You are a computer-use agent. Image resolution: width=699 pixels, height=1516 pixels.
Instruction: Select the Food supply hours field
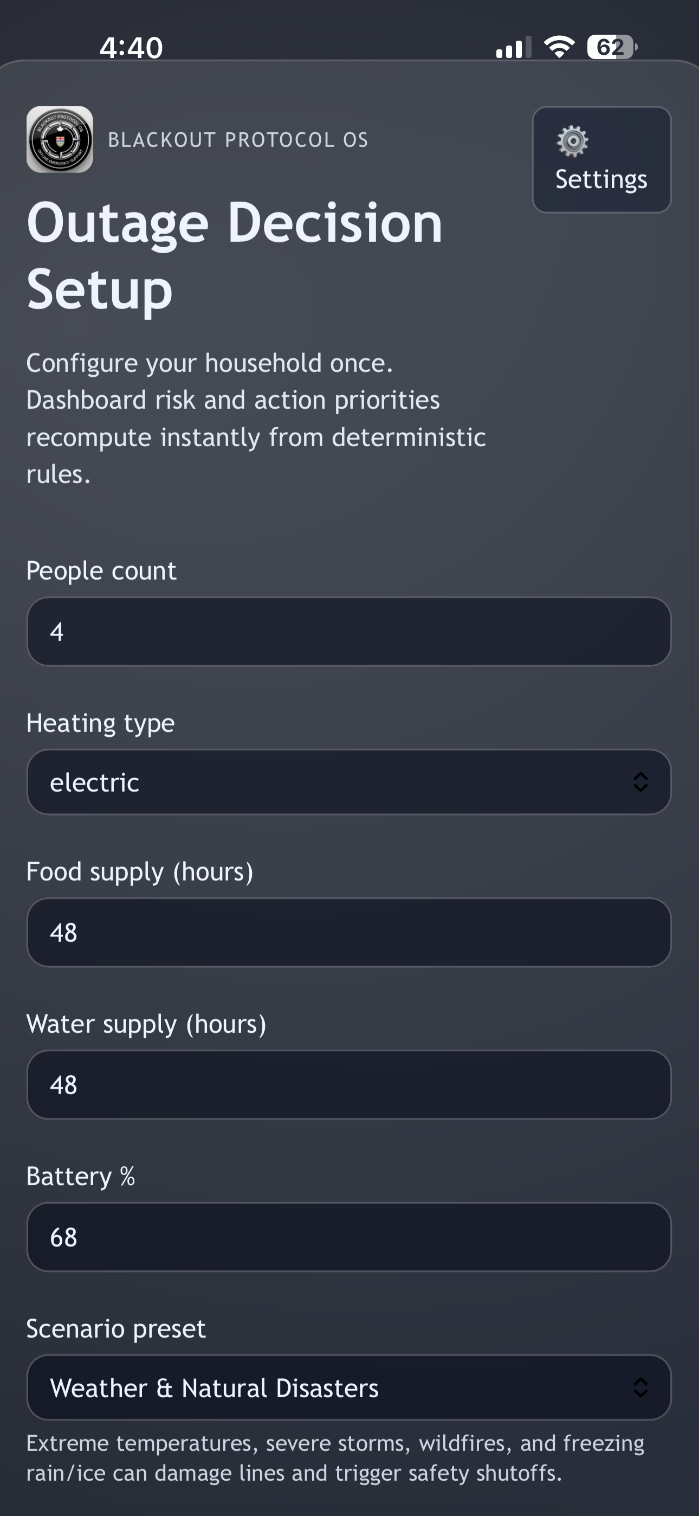(348, 932)
